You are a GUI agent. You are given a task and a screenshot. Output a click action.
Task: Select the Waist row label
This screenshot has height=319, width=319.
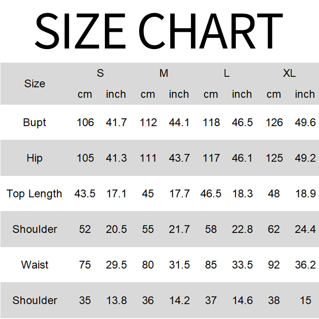point(35,265)
